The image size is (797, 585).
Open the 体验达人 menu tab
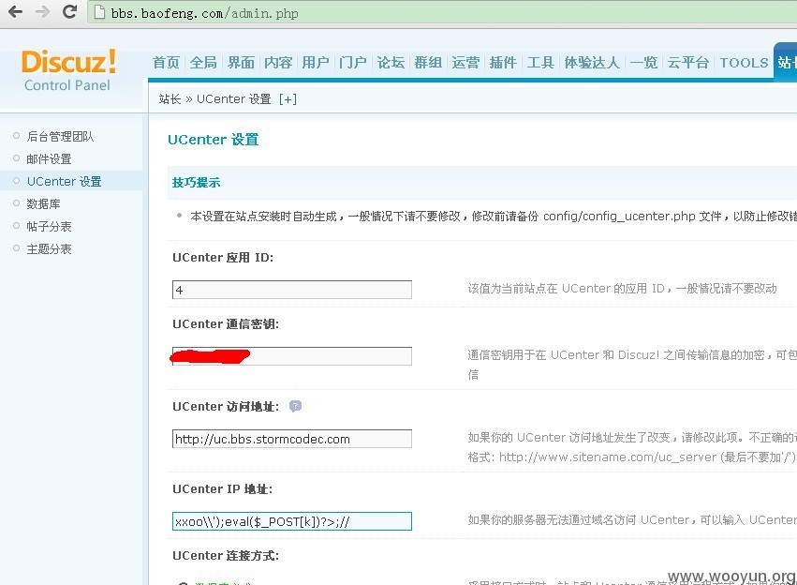pos(592,63)
